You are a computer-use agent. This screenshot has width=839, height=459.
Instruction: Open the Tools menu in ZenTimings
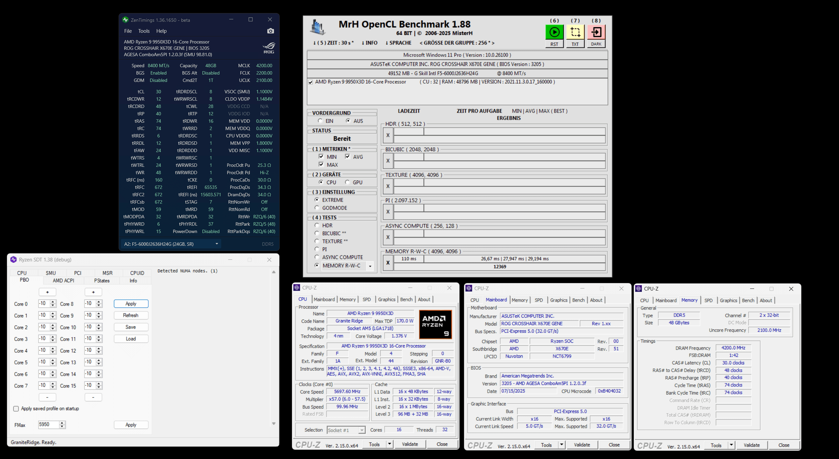click(x=144, y=31)
